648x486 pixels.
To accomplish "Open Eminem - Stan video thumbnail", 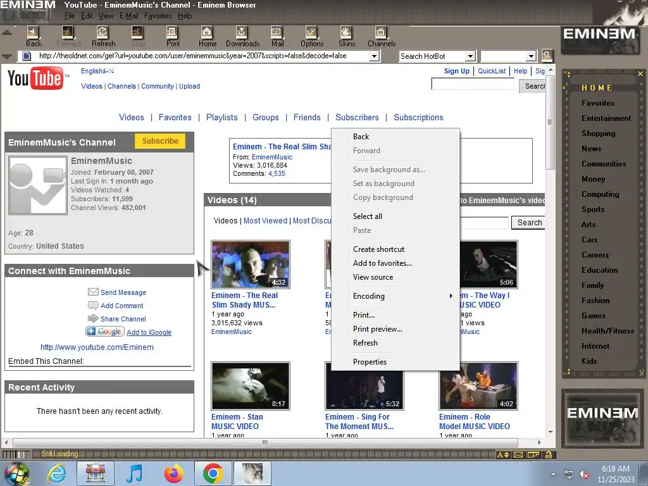I will (251, 386).
